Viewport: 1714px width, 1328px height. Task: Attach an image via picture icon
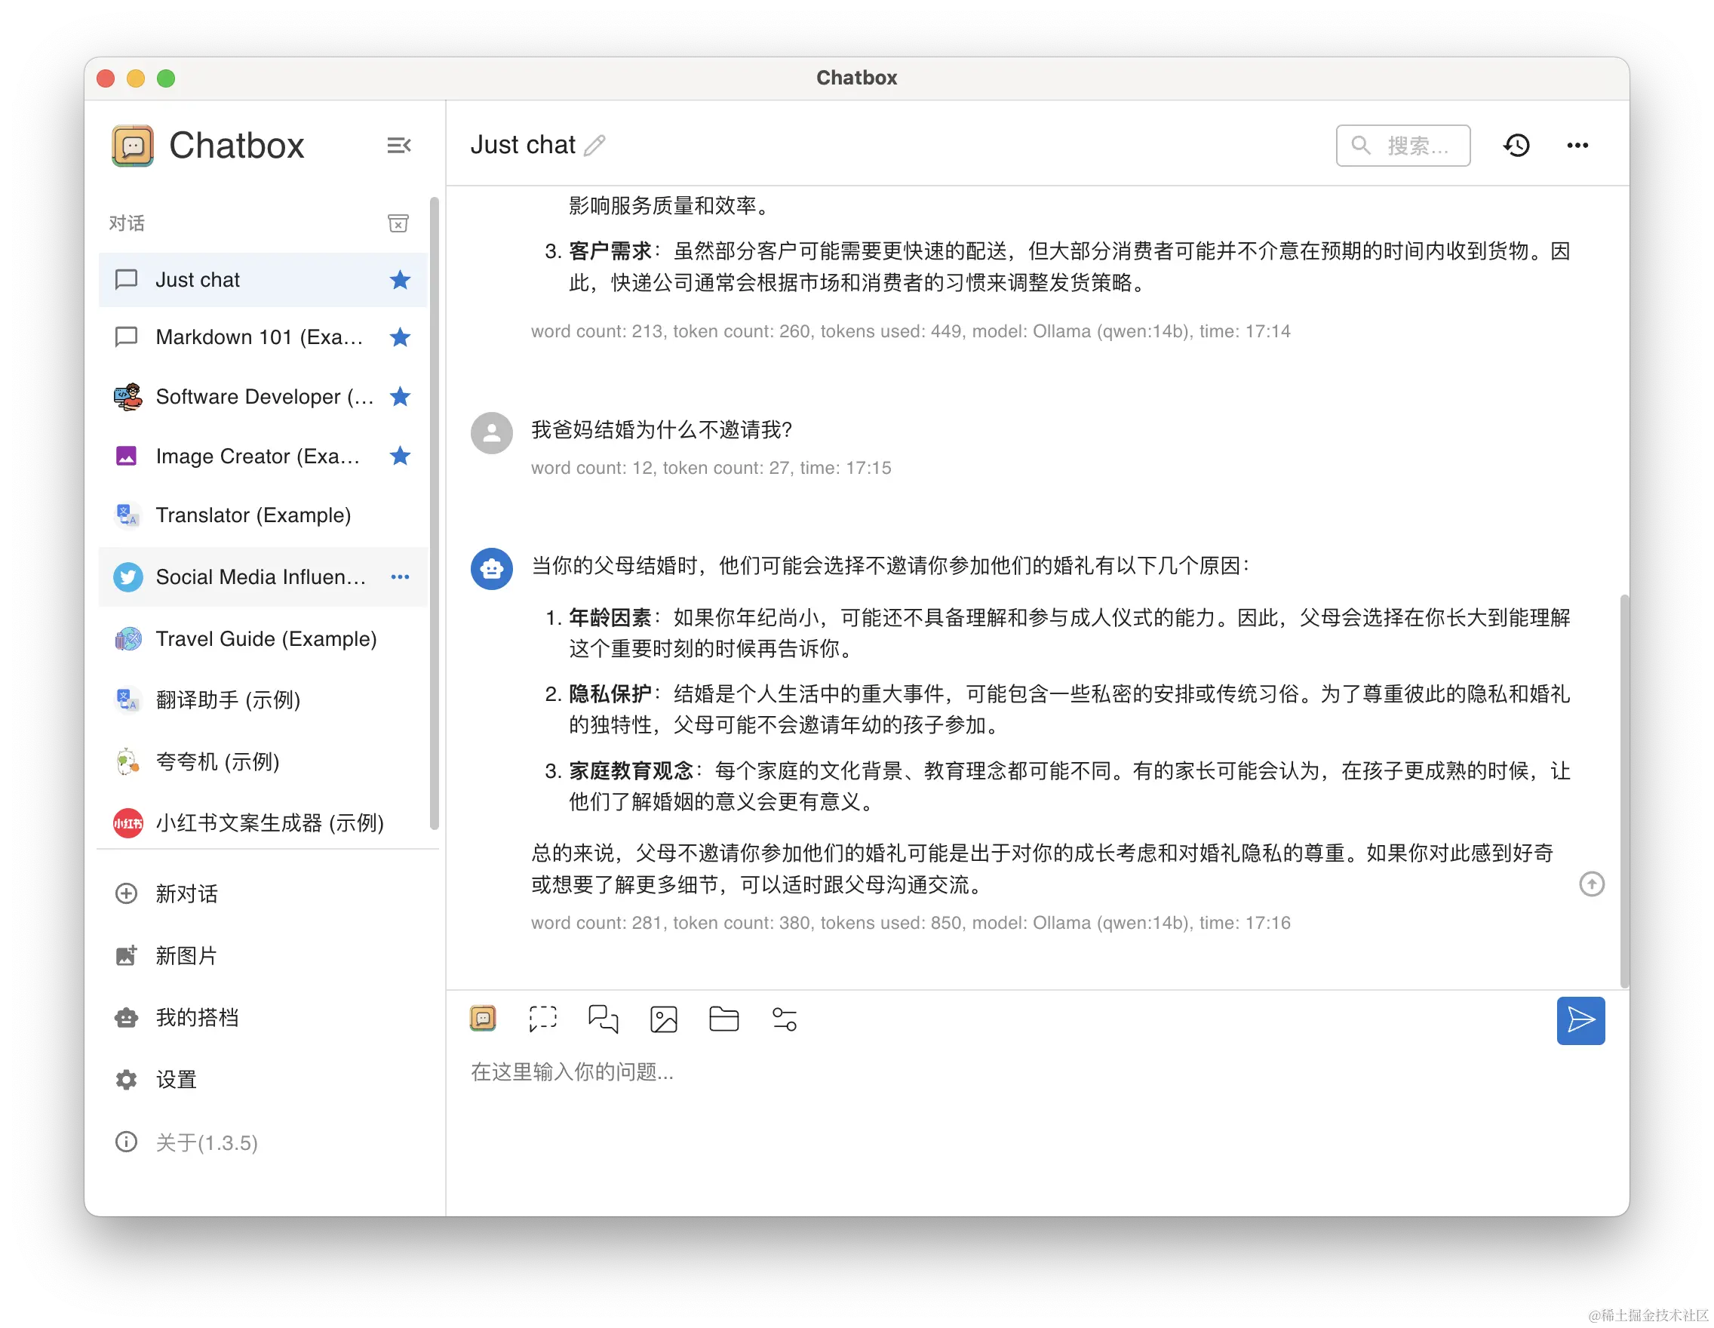point(663,1019)
